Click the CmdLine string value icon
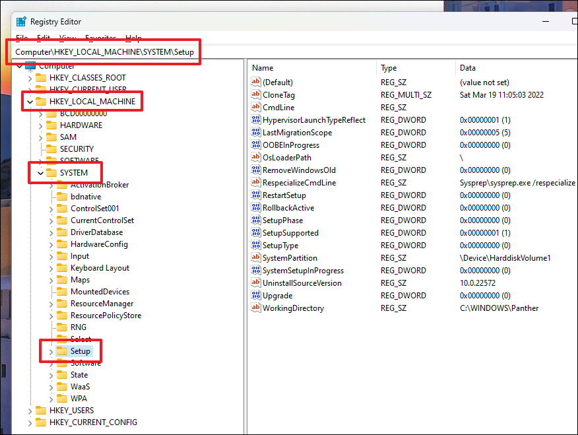The image size is (578, 435). click(256, 107)
